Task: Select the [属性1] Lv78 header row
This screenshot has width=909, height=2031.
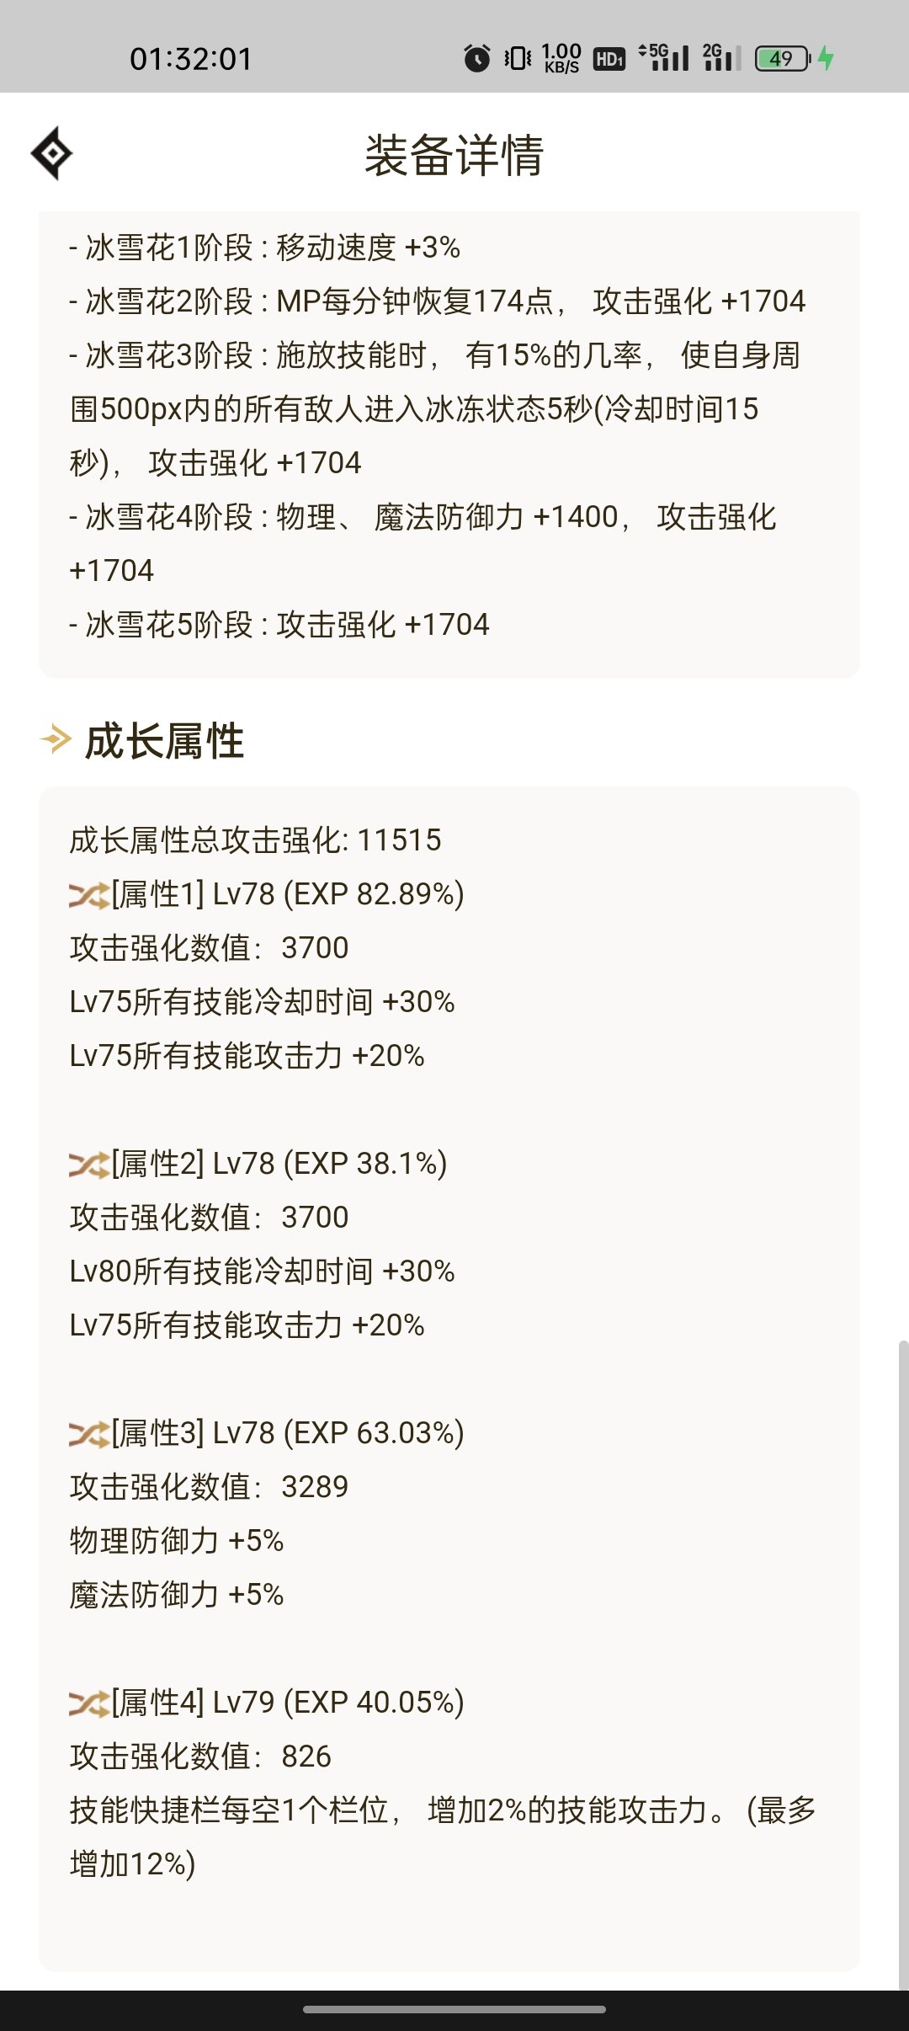Action: [267, 894]
